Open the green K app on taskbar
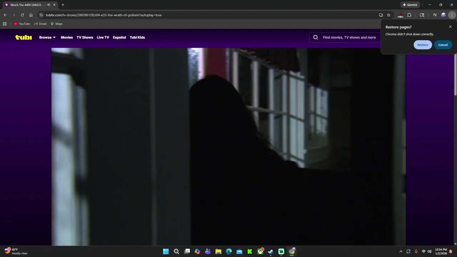 point(250,251)
